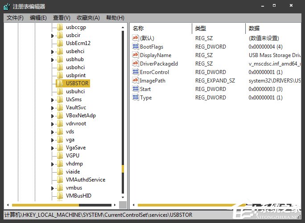Expand the vhdmp tree node
This screenshot has height=223, width=305.
(x=52, y=164)
